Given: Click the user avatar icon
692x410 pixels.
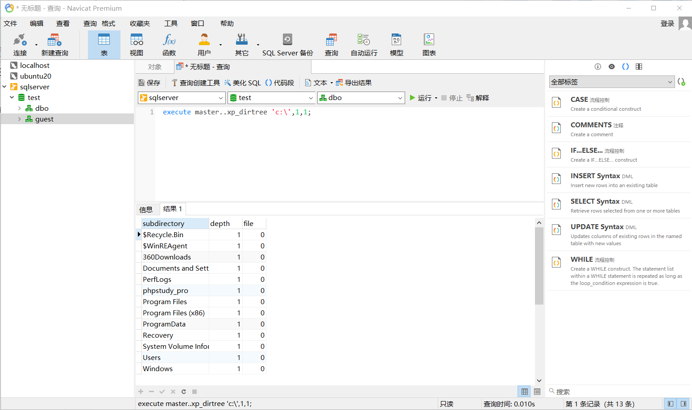Looking at the screenshot, I should (x=685, y=24).
